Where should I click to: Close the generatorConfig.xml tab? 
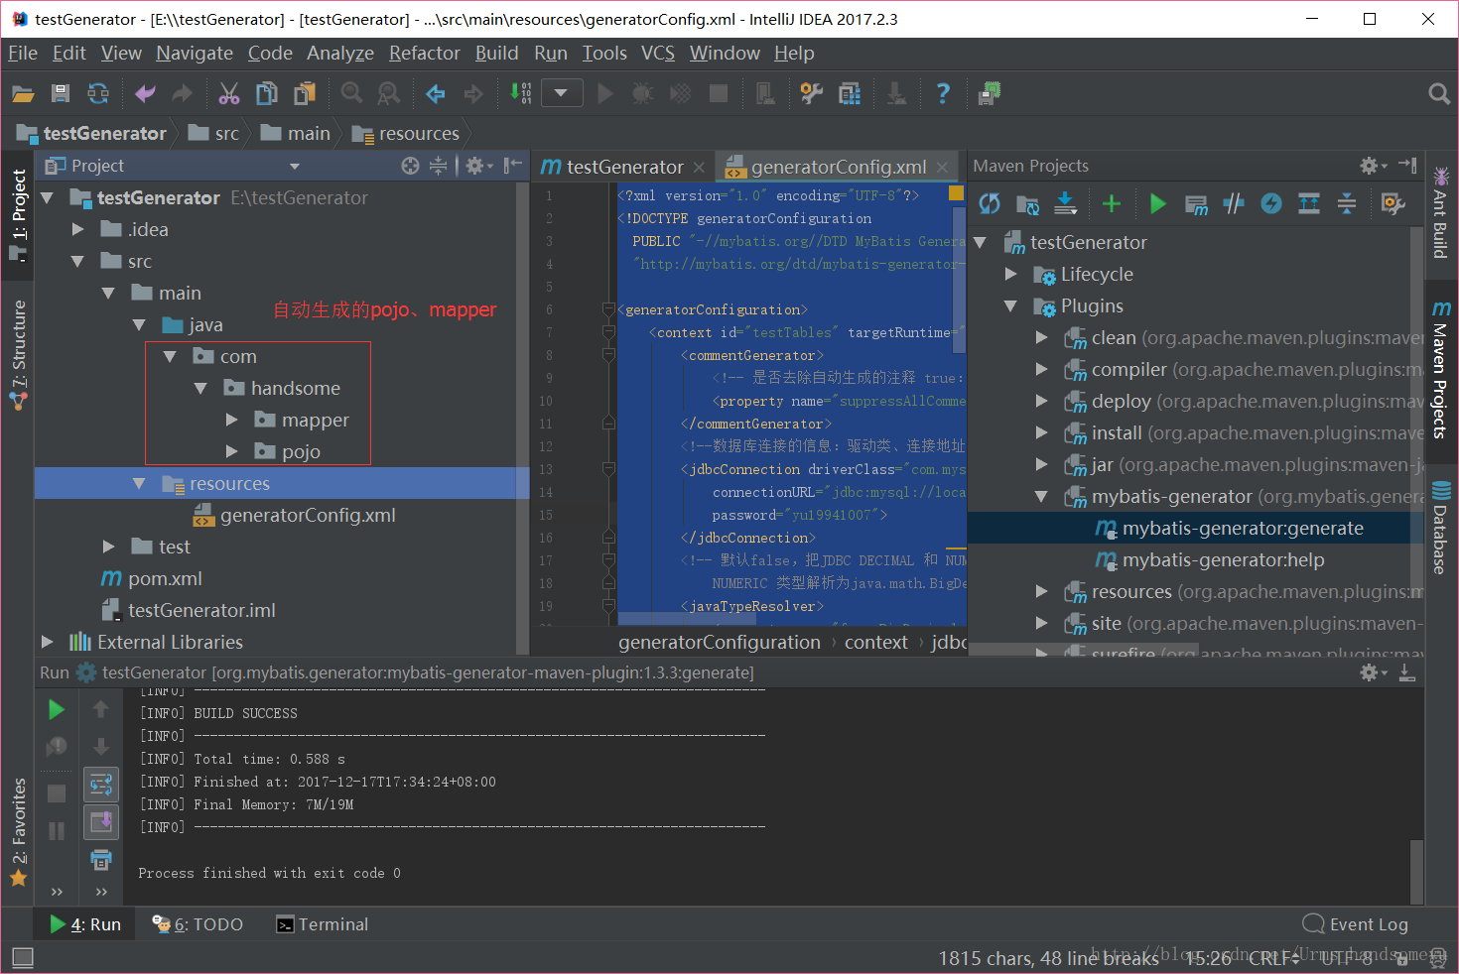[943, 167]
